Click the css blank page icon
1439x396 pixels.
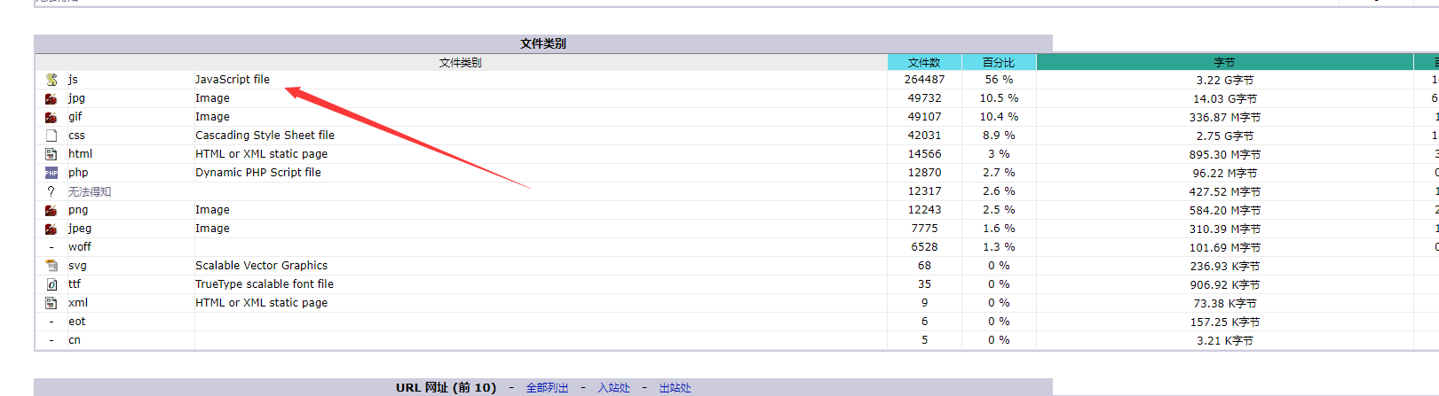point(51,136)
